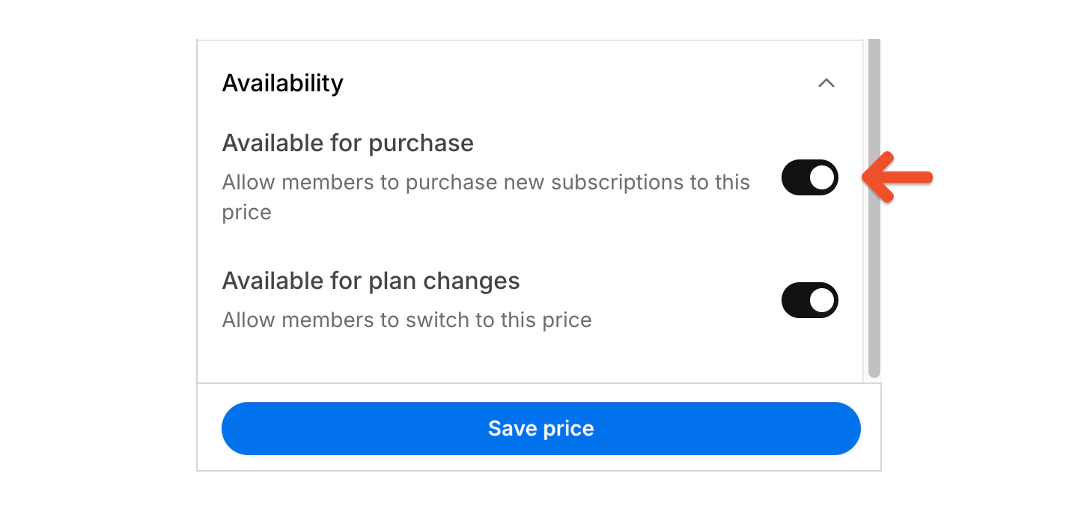Select the Available for purchase label
The width and height of the screenshot is (1078, 509).
coord(348,143)
